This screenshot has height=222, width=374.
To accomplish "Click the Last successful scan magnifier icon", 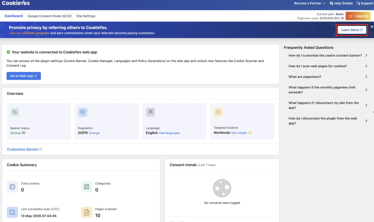I will [12, 212].
